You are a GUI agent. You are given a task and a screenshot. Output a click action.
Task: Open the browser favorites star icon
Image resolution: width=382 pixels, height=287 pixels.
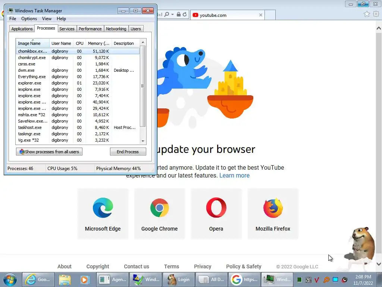coord(367,14)
